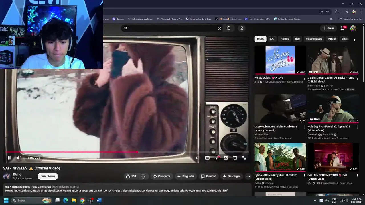Open the player settings gear
The height and width of the screenshot is (205, 365).
216,158
